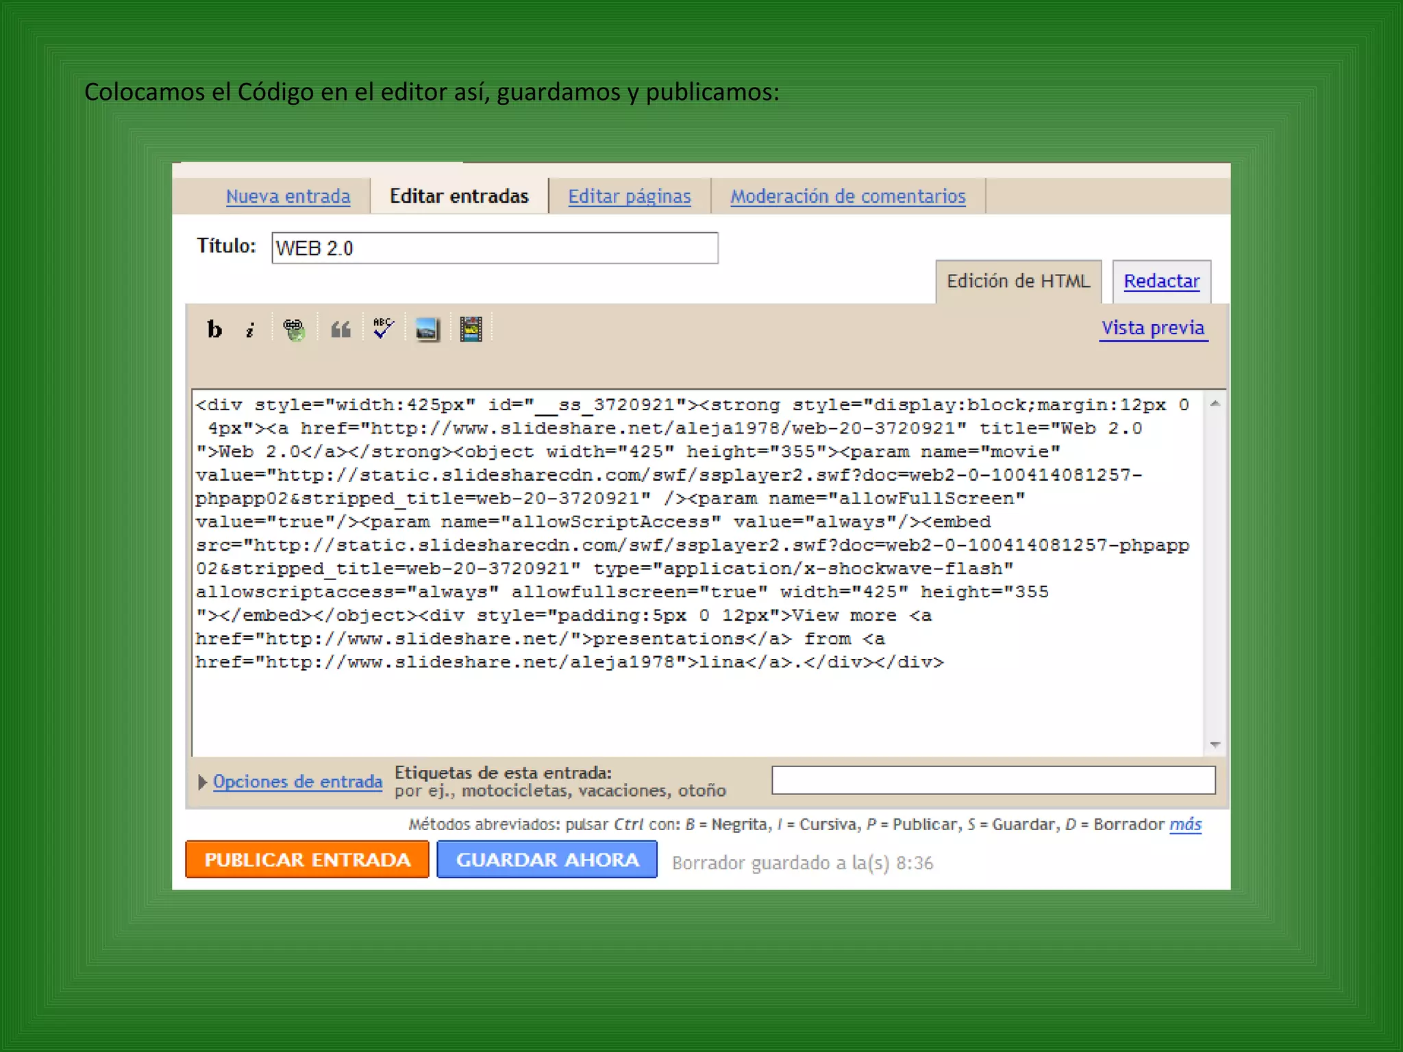Apply bold formatting with the b icon
1403x1052 pixels.
214,329
